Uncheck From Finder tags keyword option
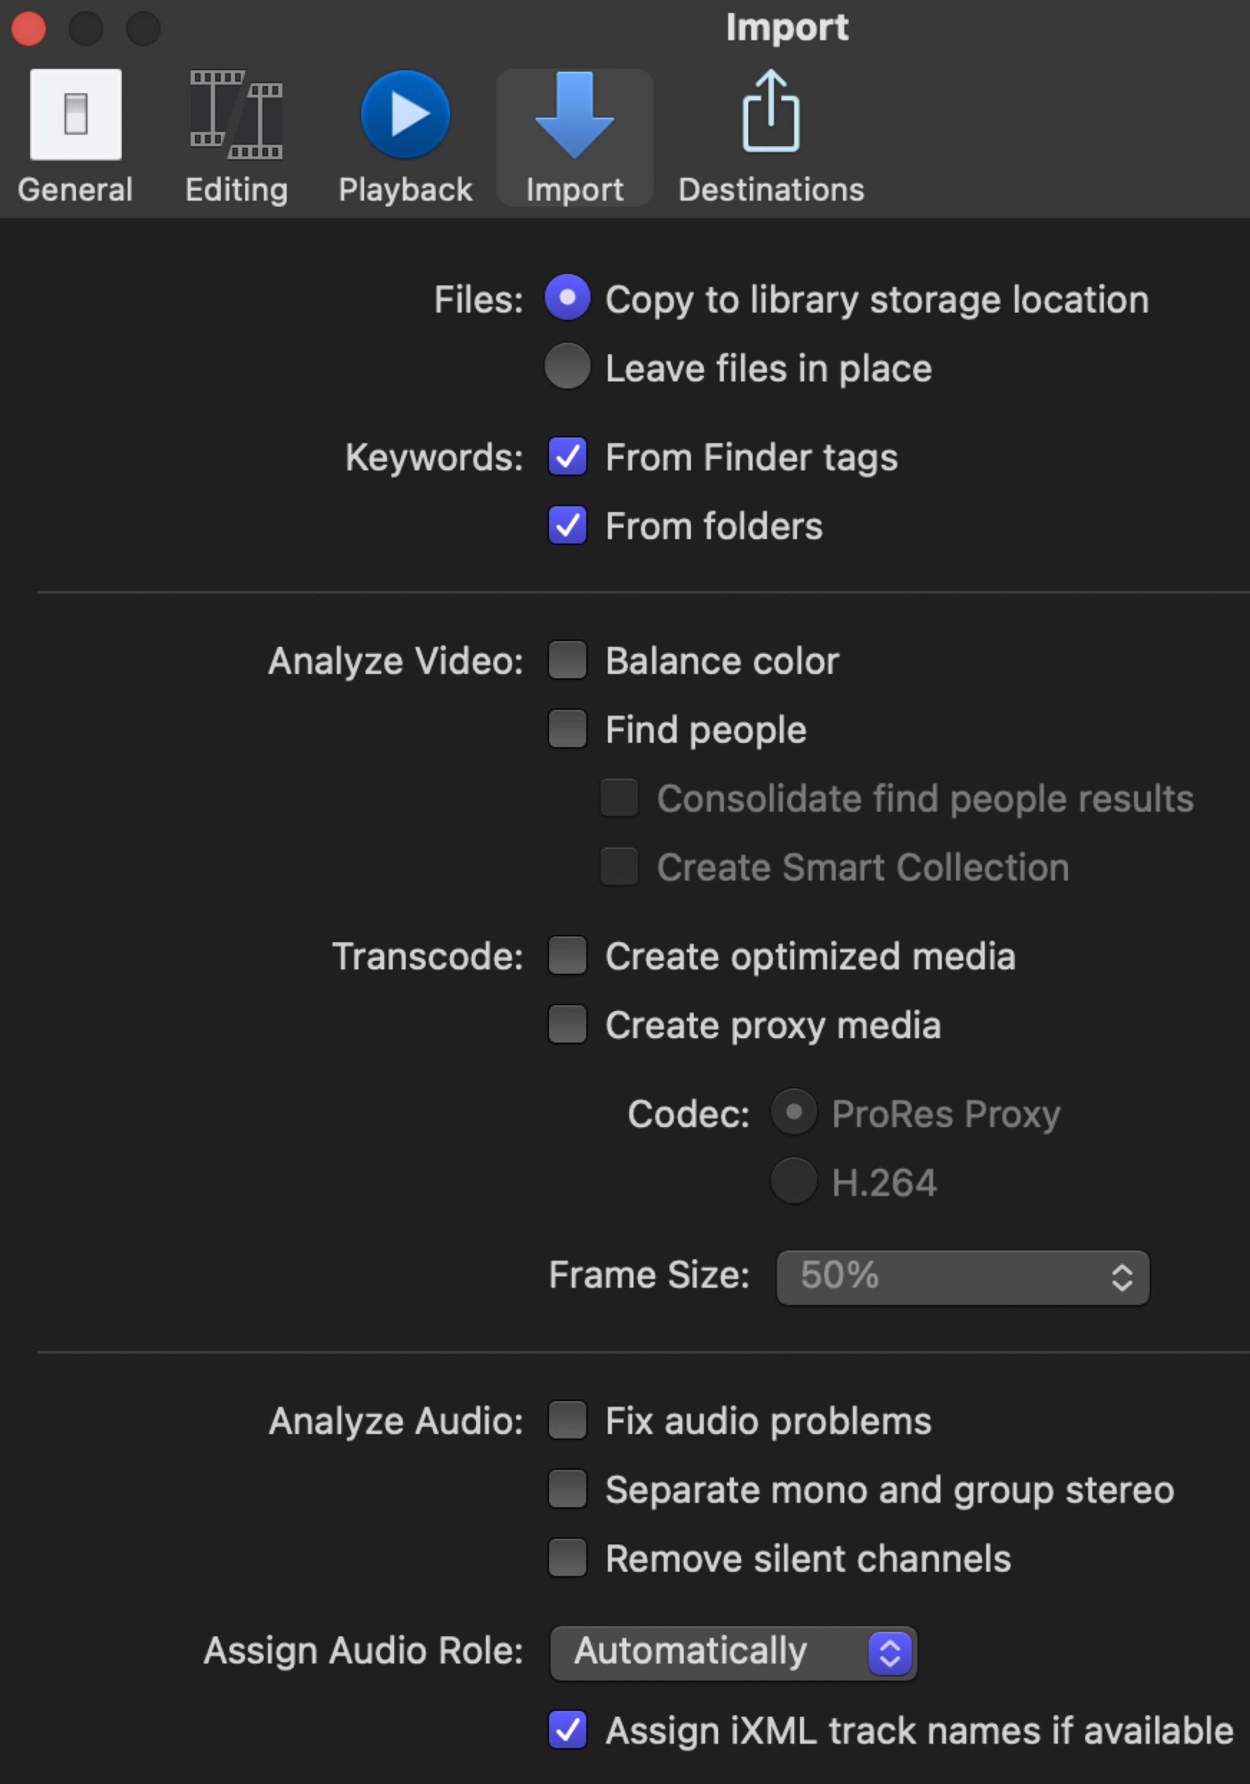Viewport: 1250px width, 1784px height. [568, 456]
